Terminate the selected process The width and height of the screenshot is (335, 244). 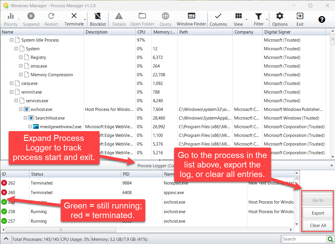coord(74,19)
